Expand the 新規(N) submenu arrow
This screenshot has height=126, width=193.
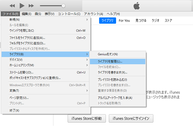(x=87, y=20)
